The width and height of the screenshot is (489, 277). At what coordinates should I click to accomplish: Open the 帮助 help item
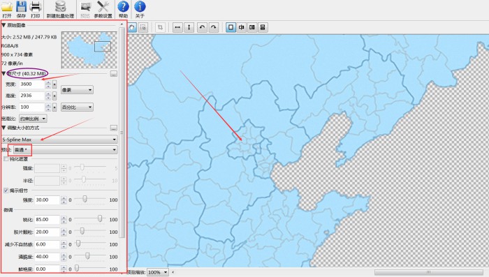(x=123, y=9)
